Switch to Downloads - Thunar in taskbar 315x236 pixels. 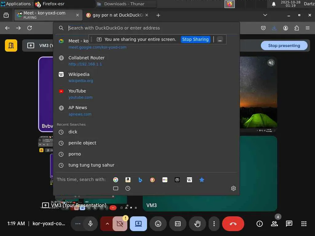pos(126,4)
